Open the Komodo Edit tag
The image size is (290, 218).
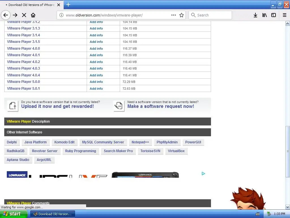coord(64,142)
